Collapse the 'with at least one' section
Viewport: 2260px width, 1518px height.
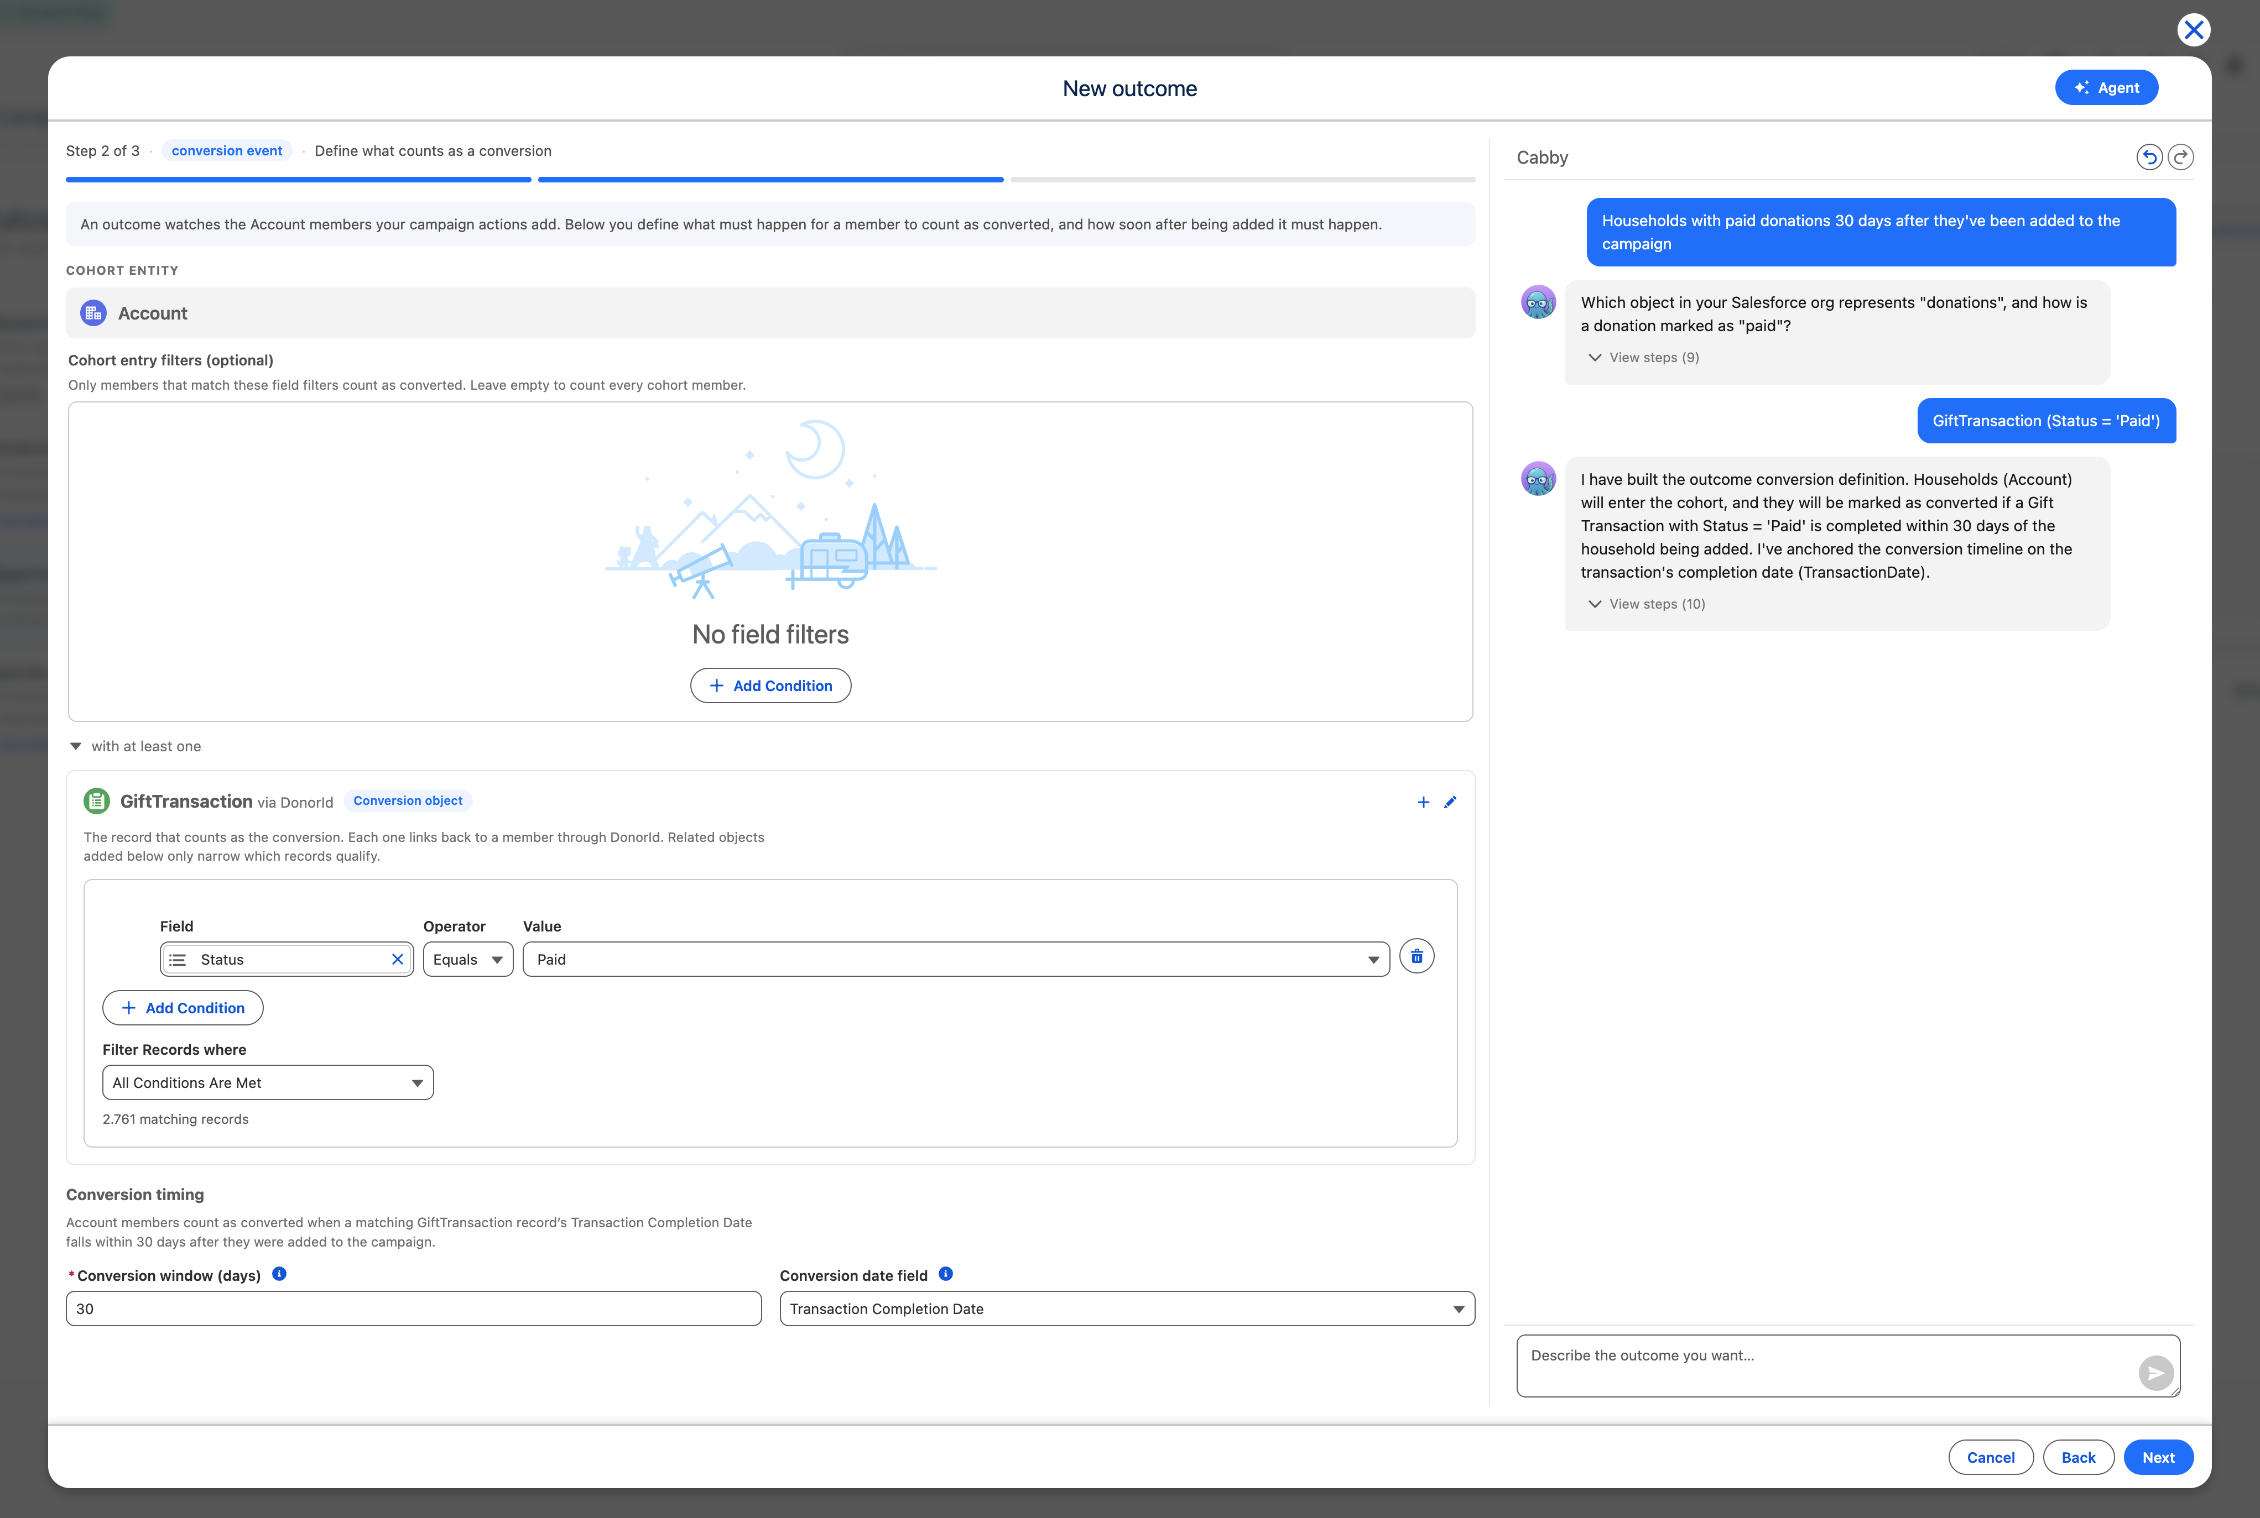click(76, 746)
